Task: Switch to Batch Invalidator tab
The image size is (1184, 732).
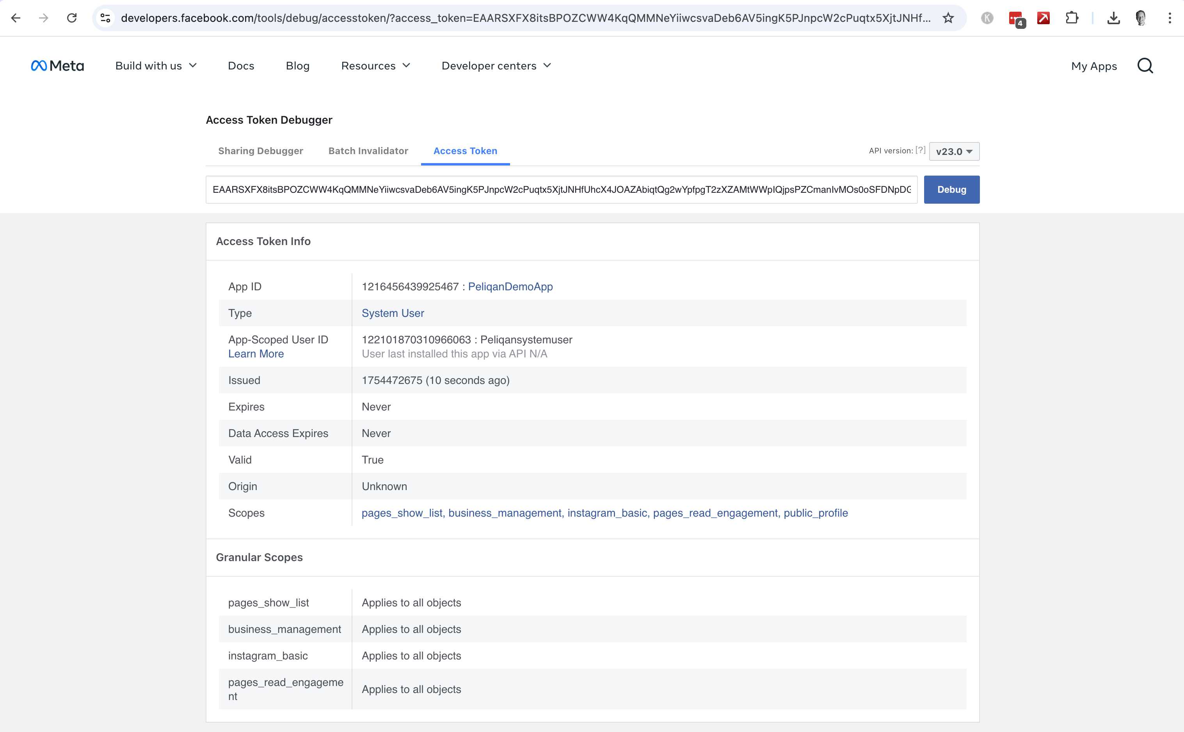Action: [368, 151]
